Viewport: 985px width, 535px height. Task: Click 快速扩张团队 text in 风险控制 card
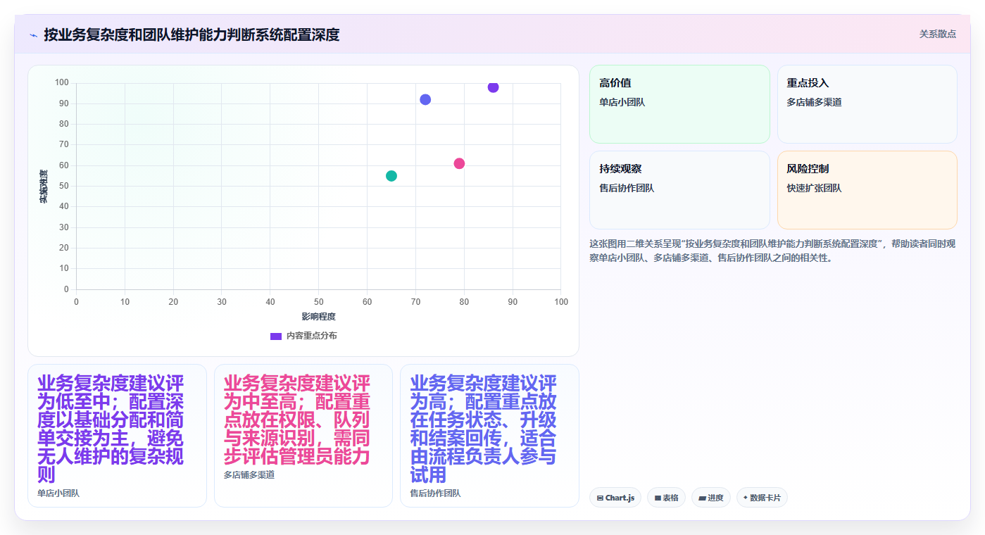click(814, 188)
